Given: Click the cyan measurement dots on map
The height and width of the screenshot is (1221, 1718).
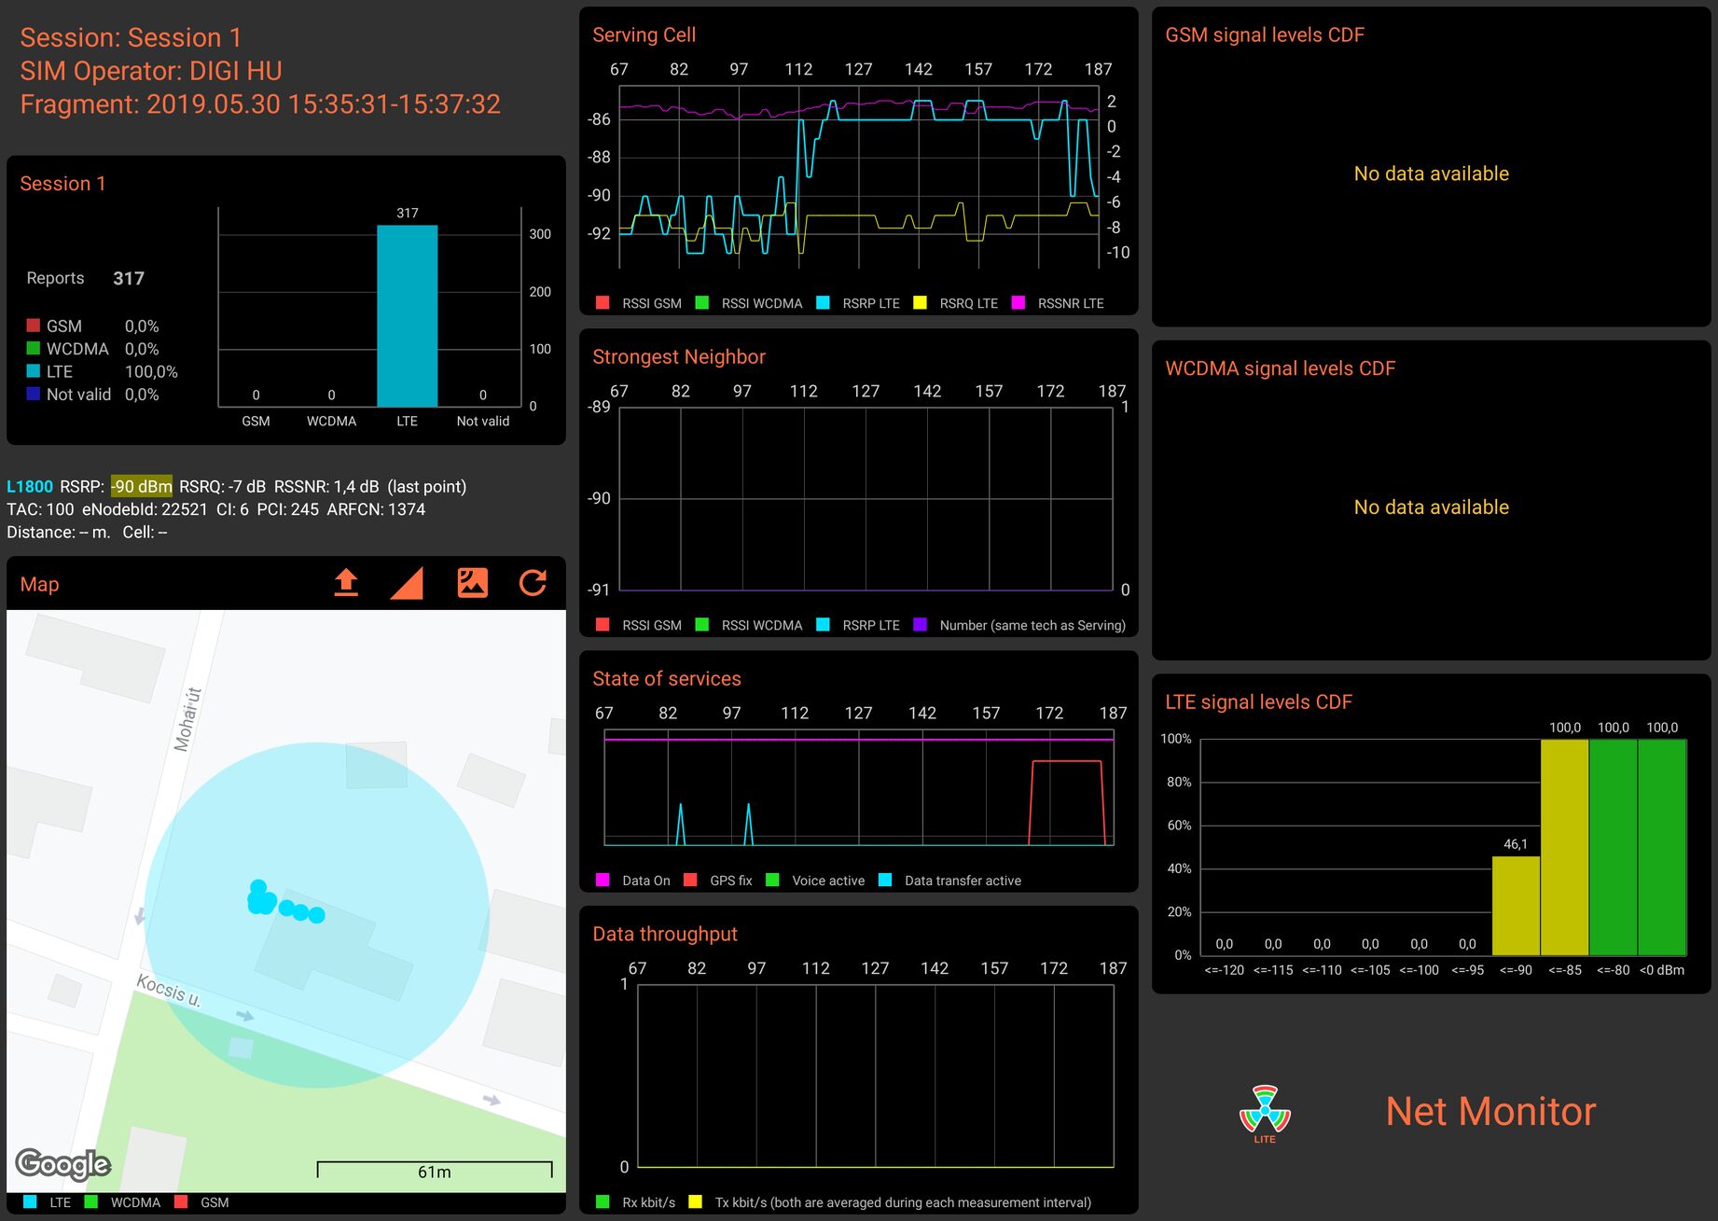Looking at the screenshot, I should tap(285, 902).
